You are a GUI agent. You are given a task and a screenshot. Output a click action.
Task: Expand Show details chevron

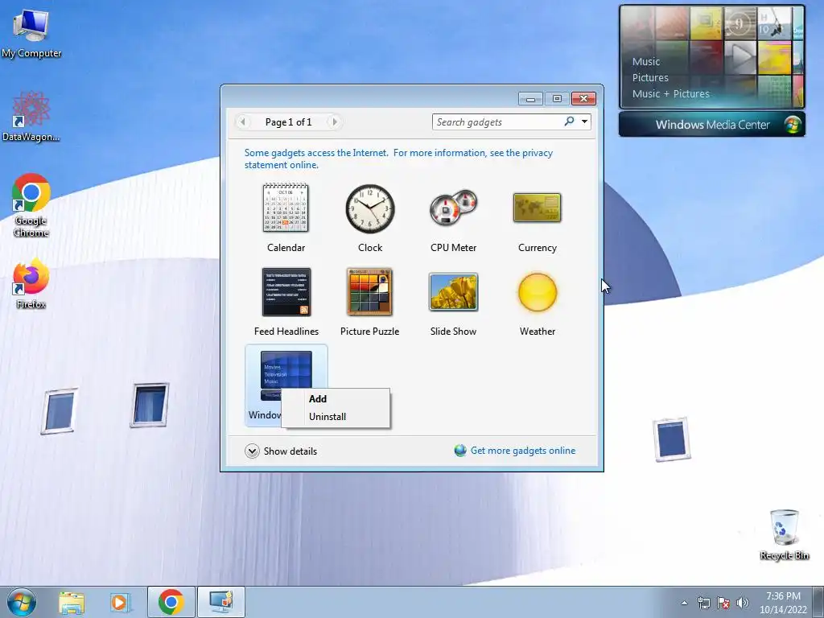click(x=252, y=451)
